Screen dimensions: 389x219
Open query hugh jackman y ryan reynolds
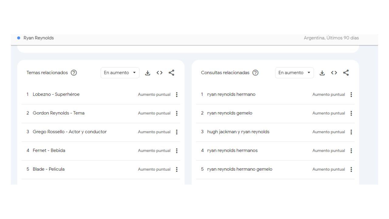point(238,132)
